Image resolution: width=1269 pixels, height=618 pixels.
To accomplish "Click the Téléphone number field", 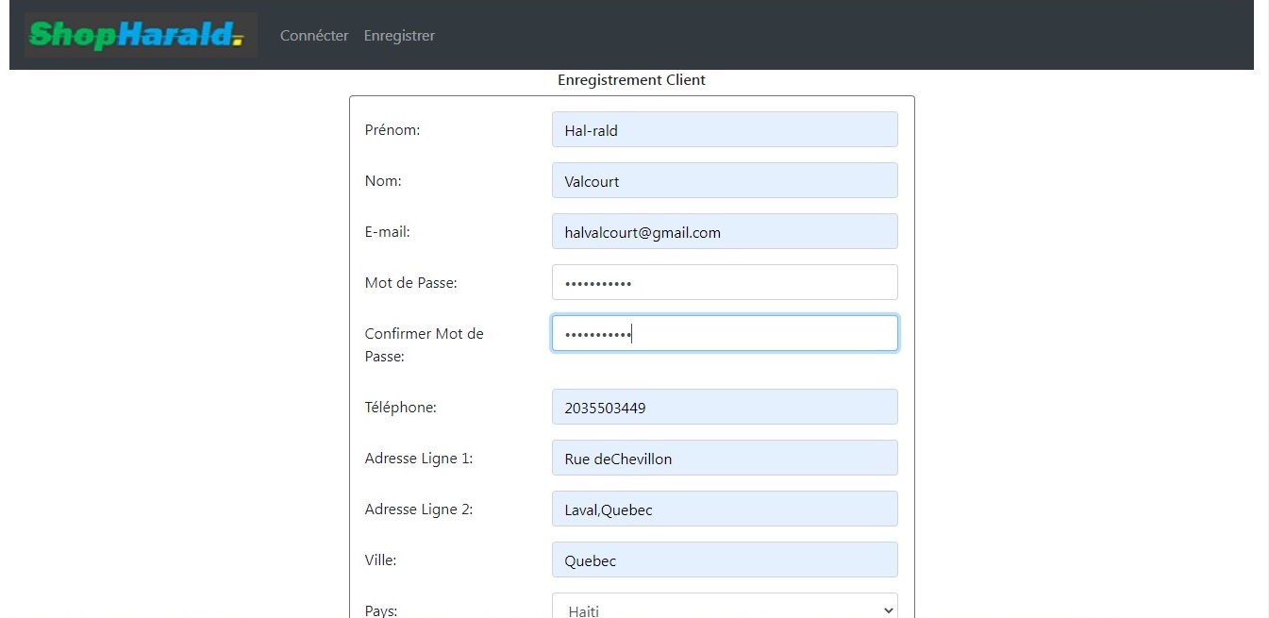I will (724, 408).
